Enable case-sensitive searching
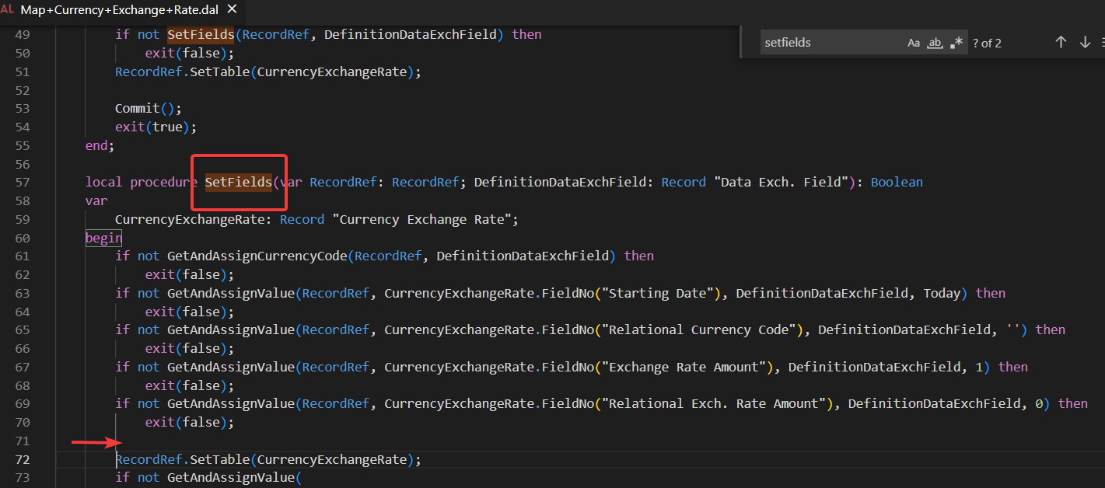This screenshot has height=488, width=1105. 914,43
